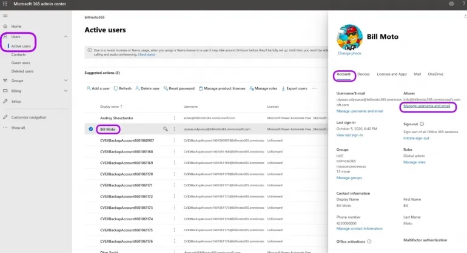467x253 pixels.
Task: Click the billmoto365 breadcrumb
Action: (95, 17)
